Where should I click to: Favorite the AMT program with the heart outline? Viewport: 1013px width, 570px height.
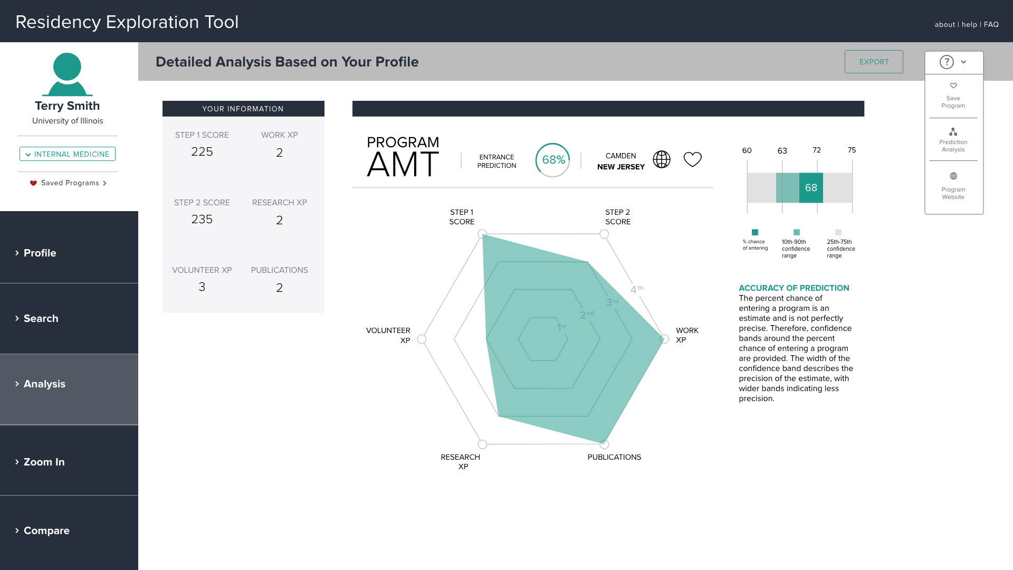pos(692,159)
